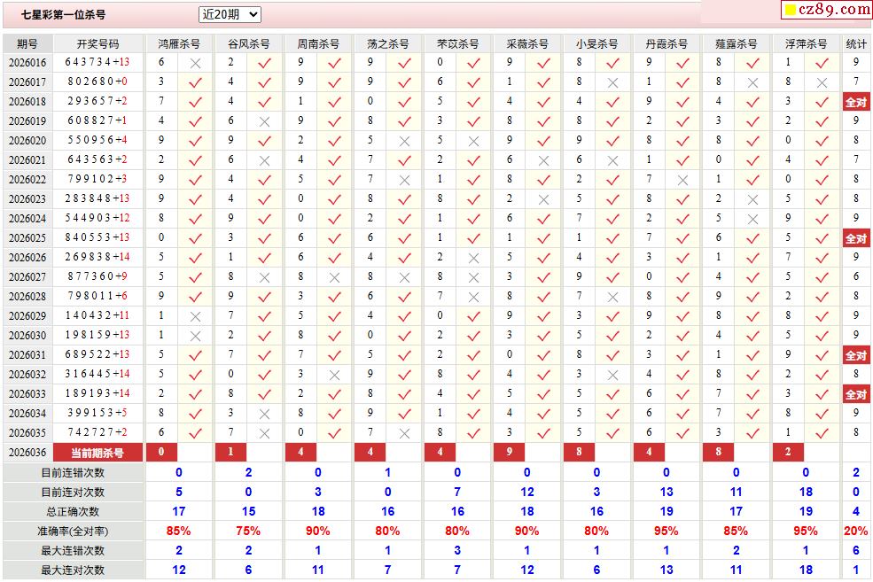873x582 pixels.
Task: Select the 七星彩第一位杀号 page title
Action: 64,15
